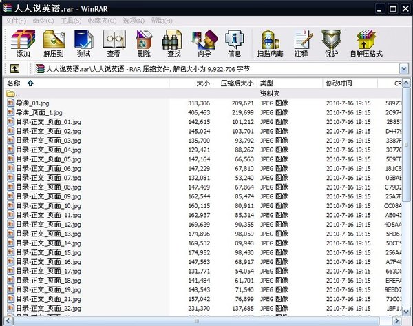Click the file icon of 导读_页面_1.jpg
Image resolution: width=413 pixels, height=326 pixels.
(x=10, y=112)
